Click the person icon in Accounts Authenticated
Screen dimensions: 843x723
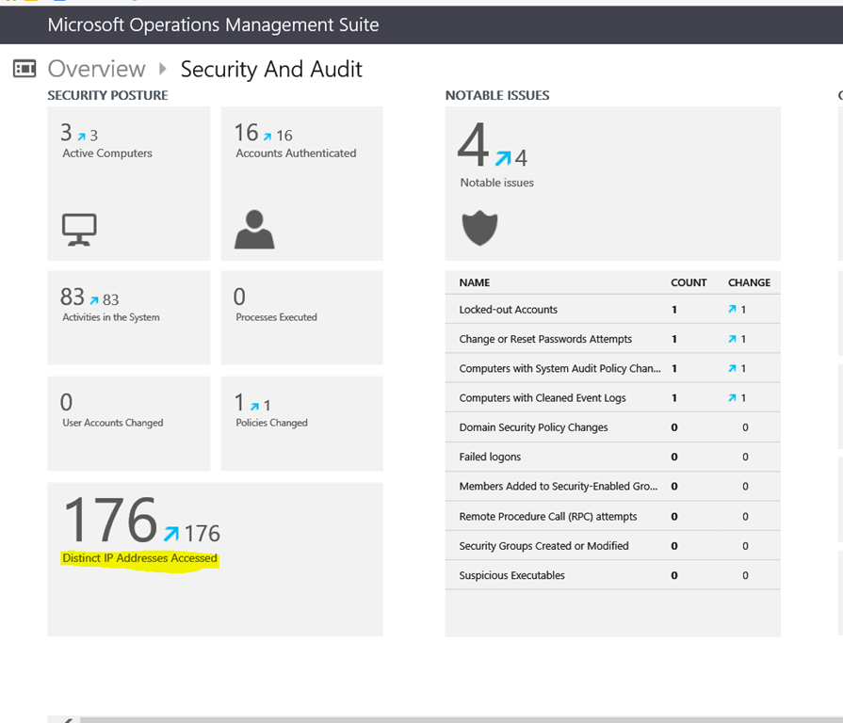tap(254, 230)
